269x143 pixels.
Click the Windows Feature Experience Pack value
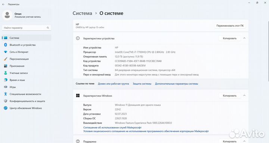143,123
